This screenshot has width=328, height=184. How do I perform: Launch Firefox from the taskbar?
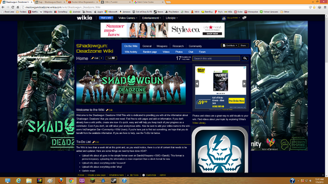pos(60,180)
